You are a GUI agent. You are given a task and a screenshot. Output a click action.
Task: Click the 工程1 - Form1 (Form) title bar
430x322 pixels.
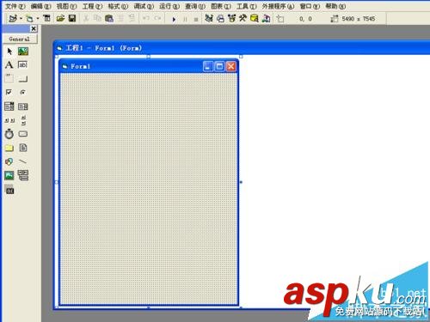point(242,48)
